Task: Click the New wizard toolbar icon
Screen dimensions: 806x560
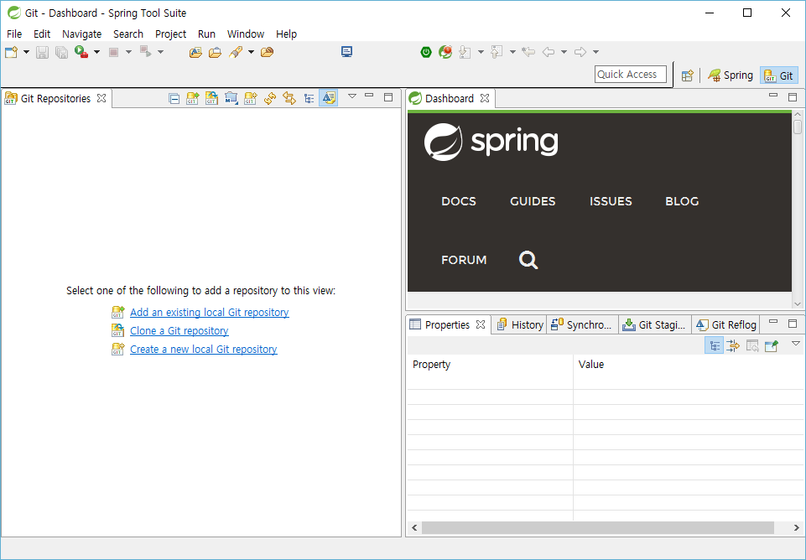Action: (11, 52)
